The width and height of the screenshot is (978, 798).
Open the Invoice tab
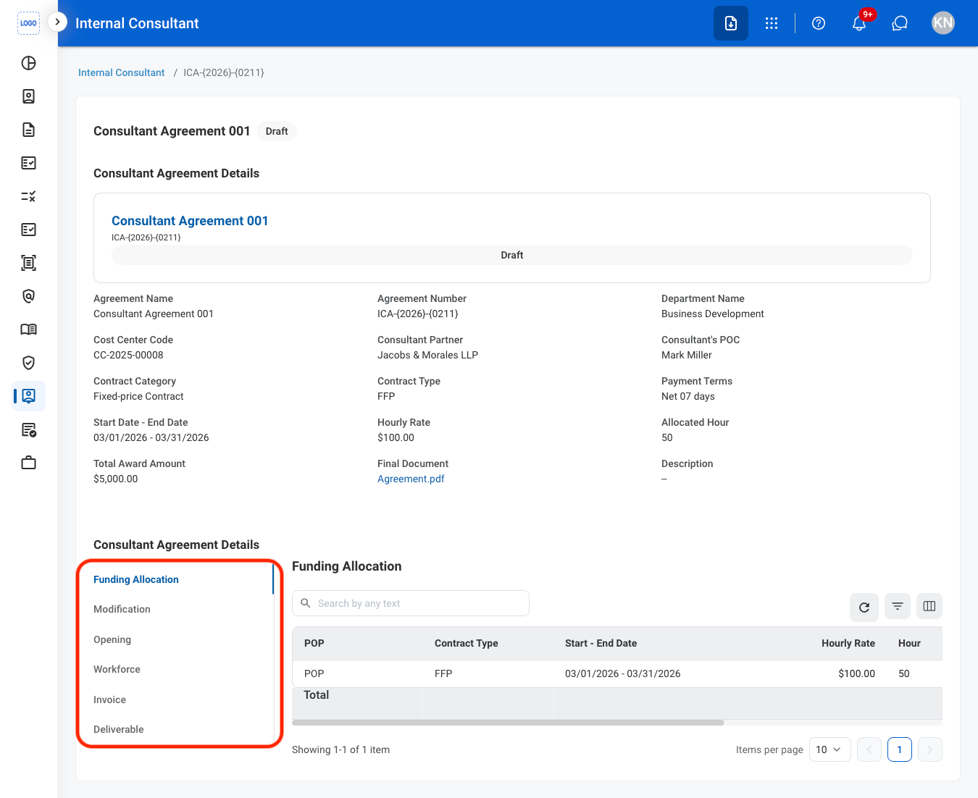[109, 700]
